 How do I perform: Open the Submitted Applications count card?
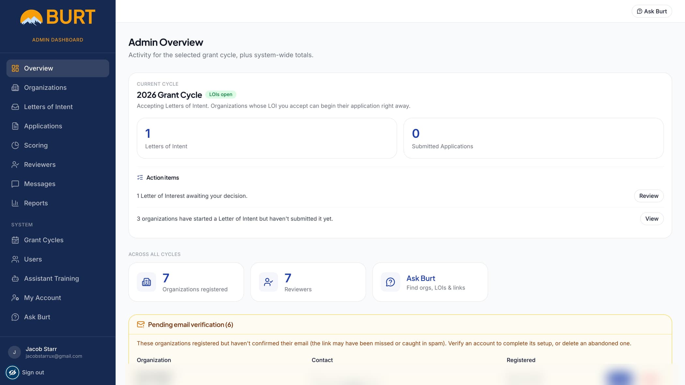click(533, 138)
